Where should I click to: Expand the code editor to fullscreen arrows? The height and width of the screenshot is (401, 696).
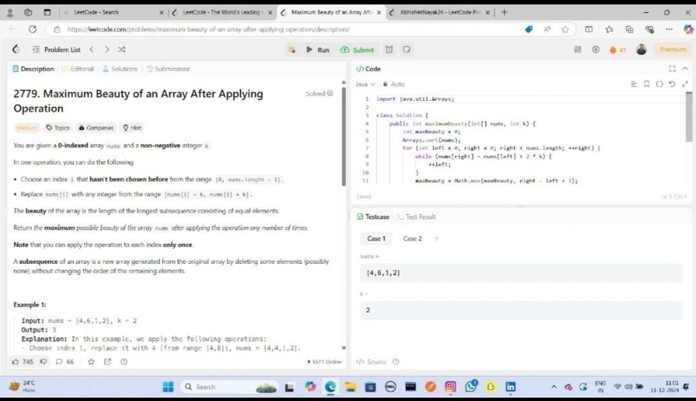point(685,84)
